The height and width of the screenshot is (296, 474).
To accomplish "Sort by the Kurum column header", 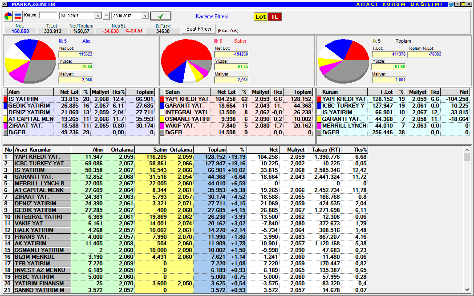I will (344, 92).
